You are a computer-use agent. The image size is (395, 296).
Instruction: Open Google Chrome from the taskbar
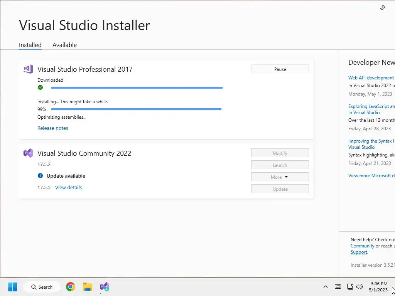[71, 287]
